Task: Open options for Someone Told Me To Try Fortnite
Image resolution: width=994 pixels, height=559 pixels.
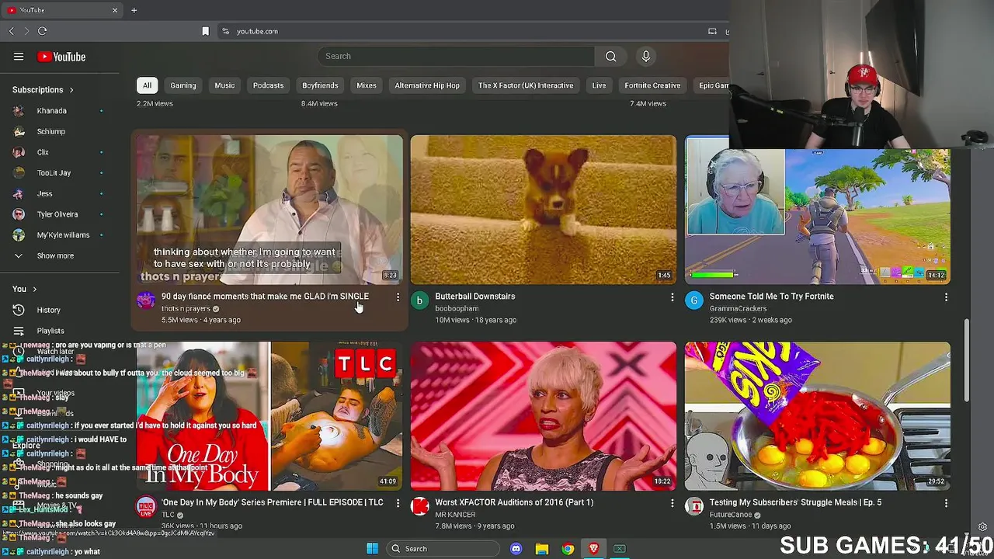Action: [946, 297]
